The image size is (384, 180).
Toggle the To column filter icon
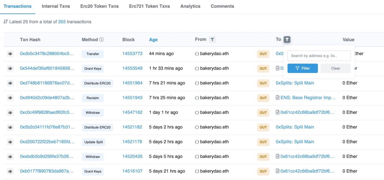(287, 40)
